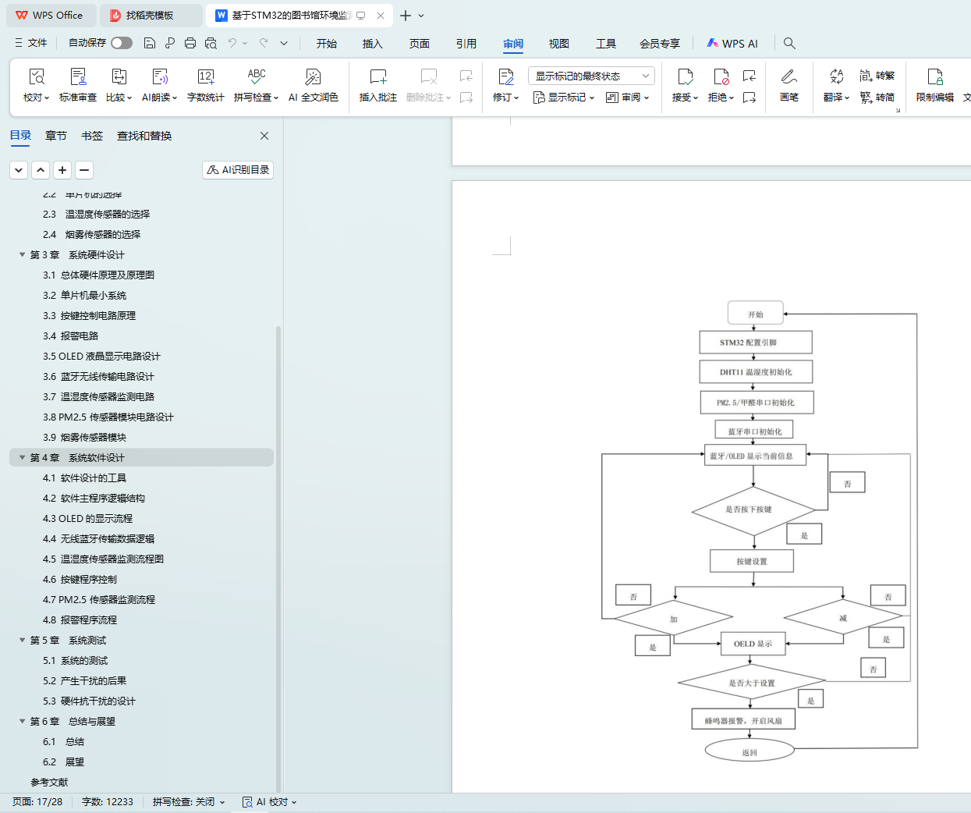This screenshot has width=971, height=813.
Task: Jump to 4.3 OLED 的显示流程 heading
Action: [87, 519]
